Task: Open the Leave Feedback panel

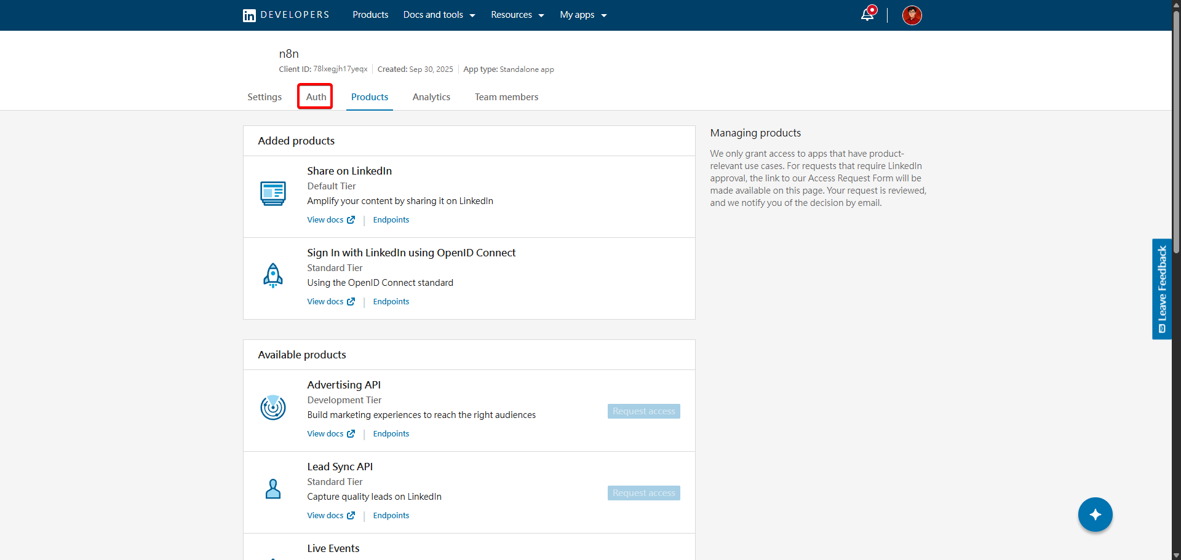Action: click(x=1161, y=289)
